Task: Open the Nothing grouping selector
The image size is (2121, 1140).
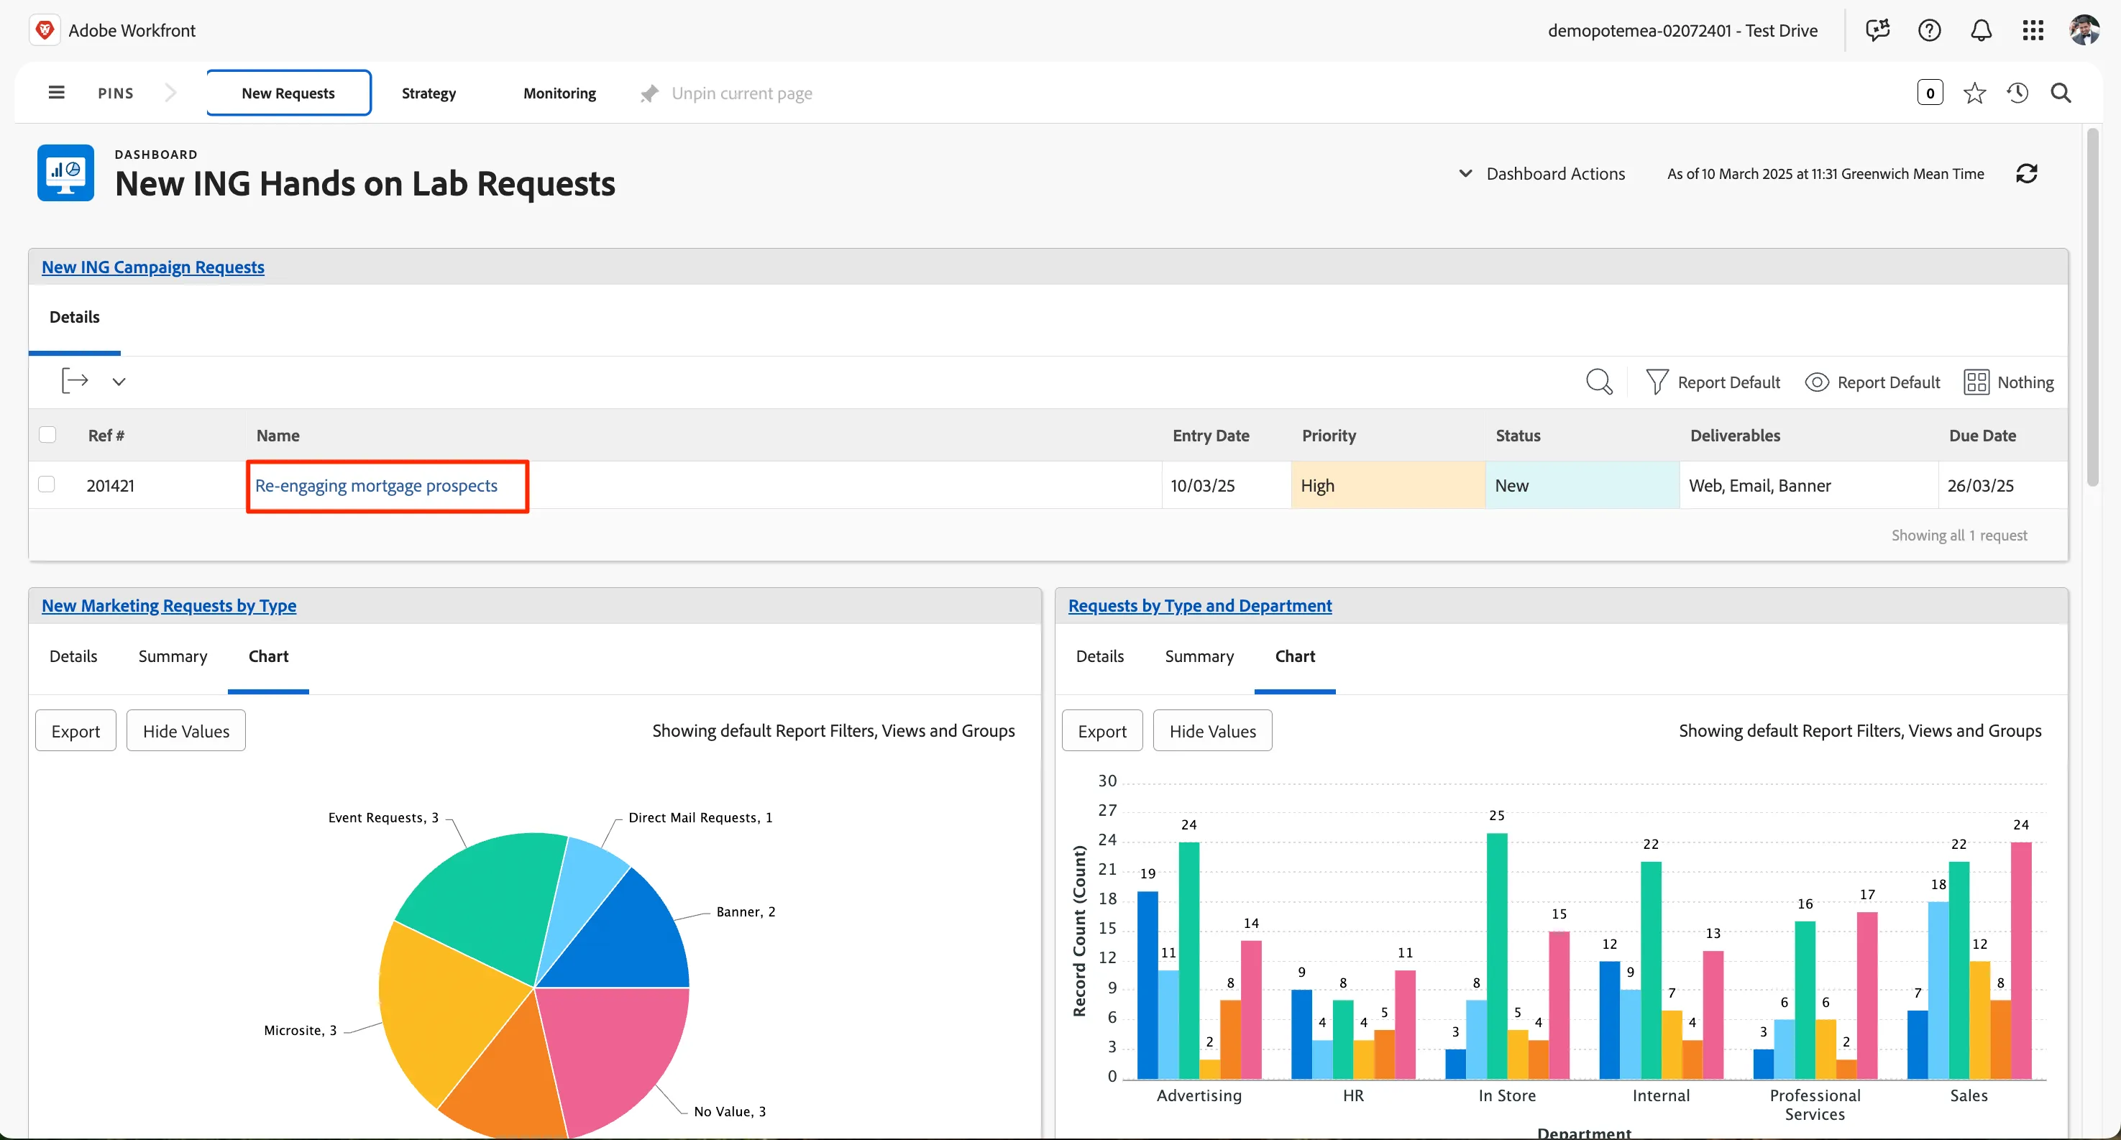Action: click(2008, 382)
